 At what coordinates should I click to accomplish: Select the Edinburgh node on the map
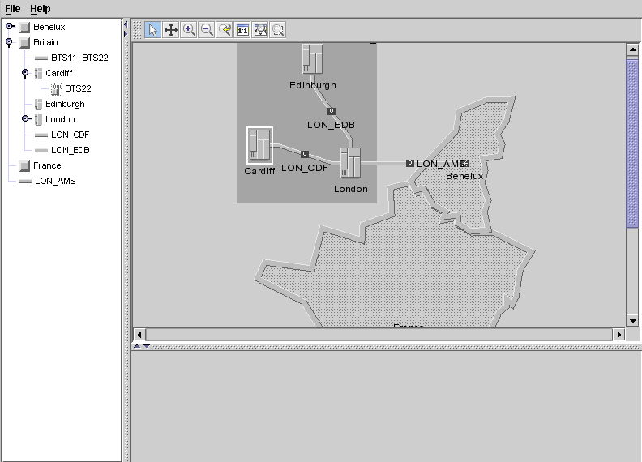point(312,59)
